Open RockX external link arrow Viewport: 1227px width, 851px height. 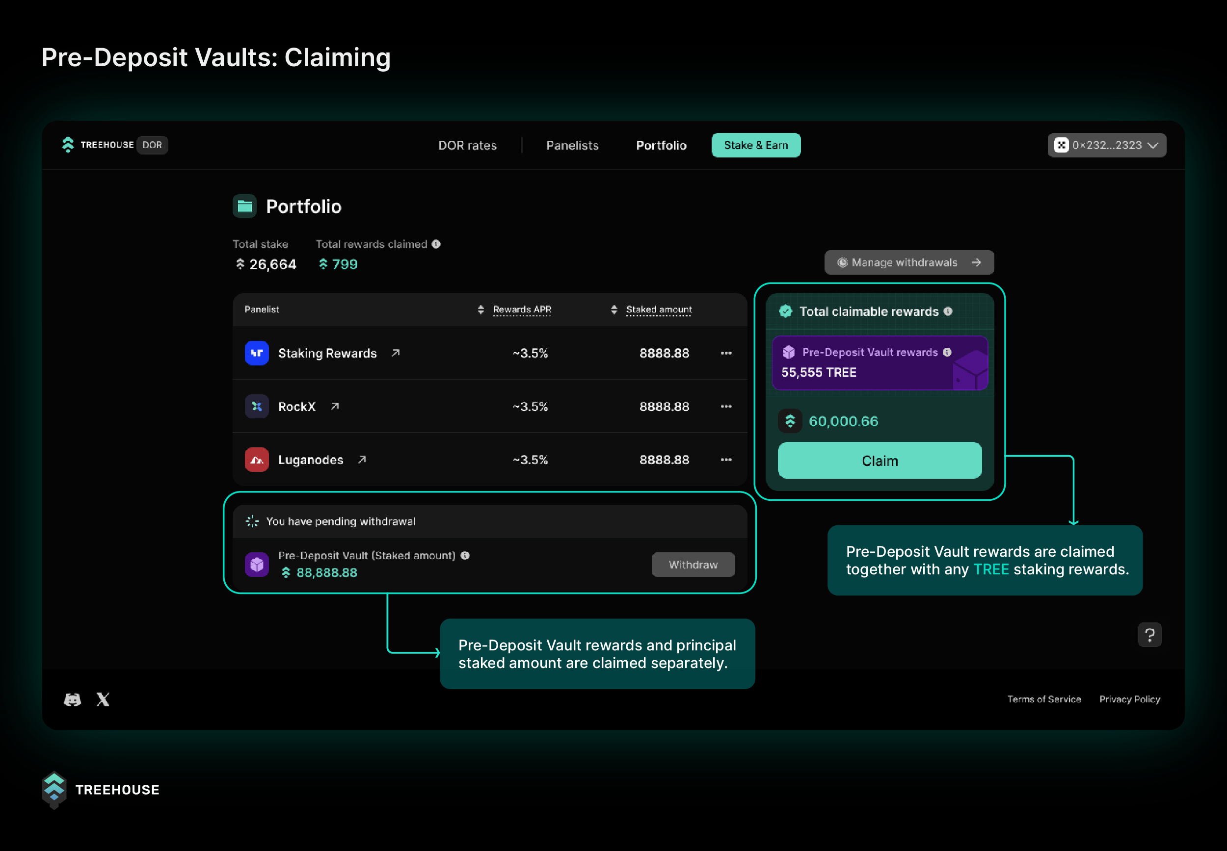335,406
